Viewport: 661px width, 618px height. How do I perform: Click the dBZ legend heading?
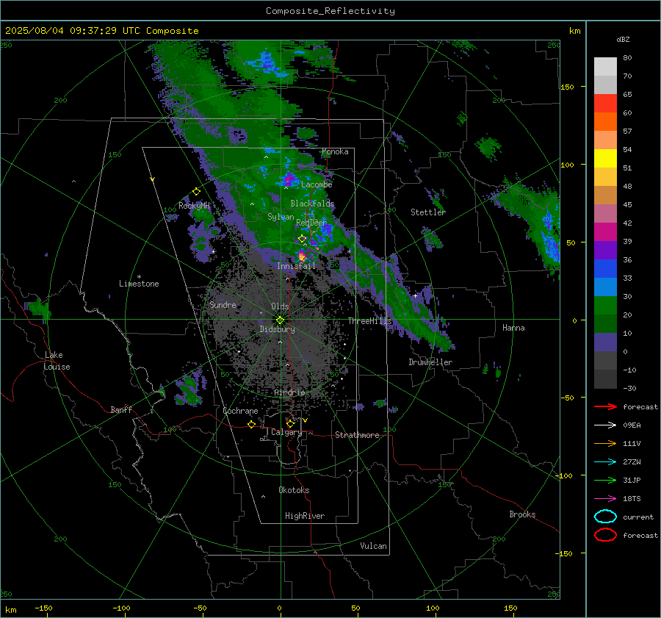point(623,39)
